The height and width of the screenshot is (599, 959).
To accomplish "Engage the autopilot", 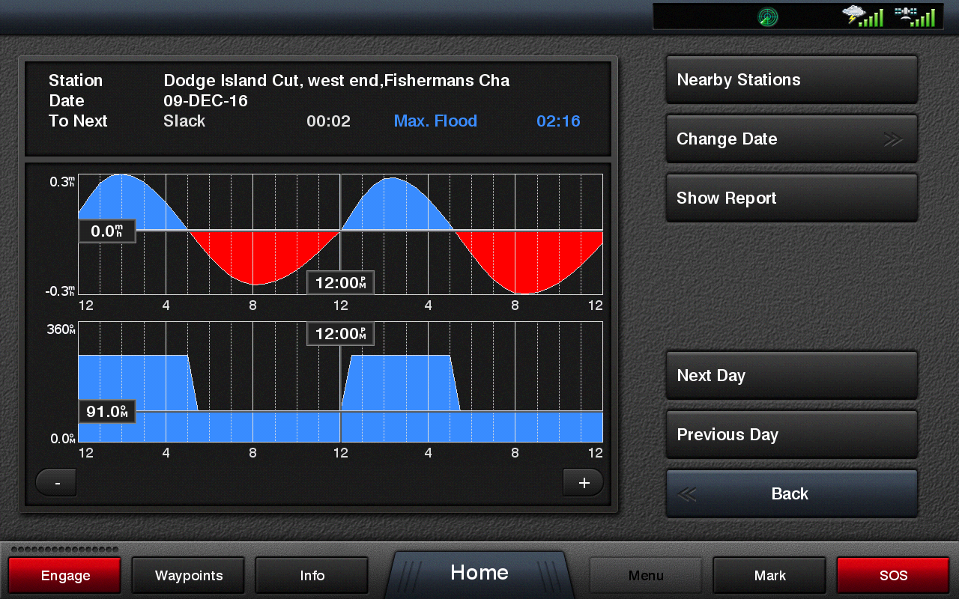I will 65,575.
